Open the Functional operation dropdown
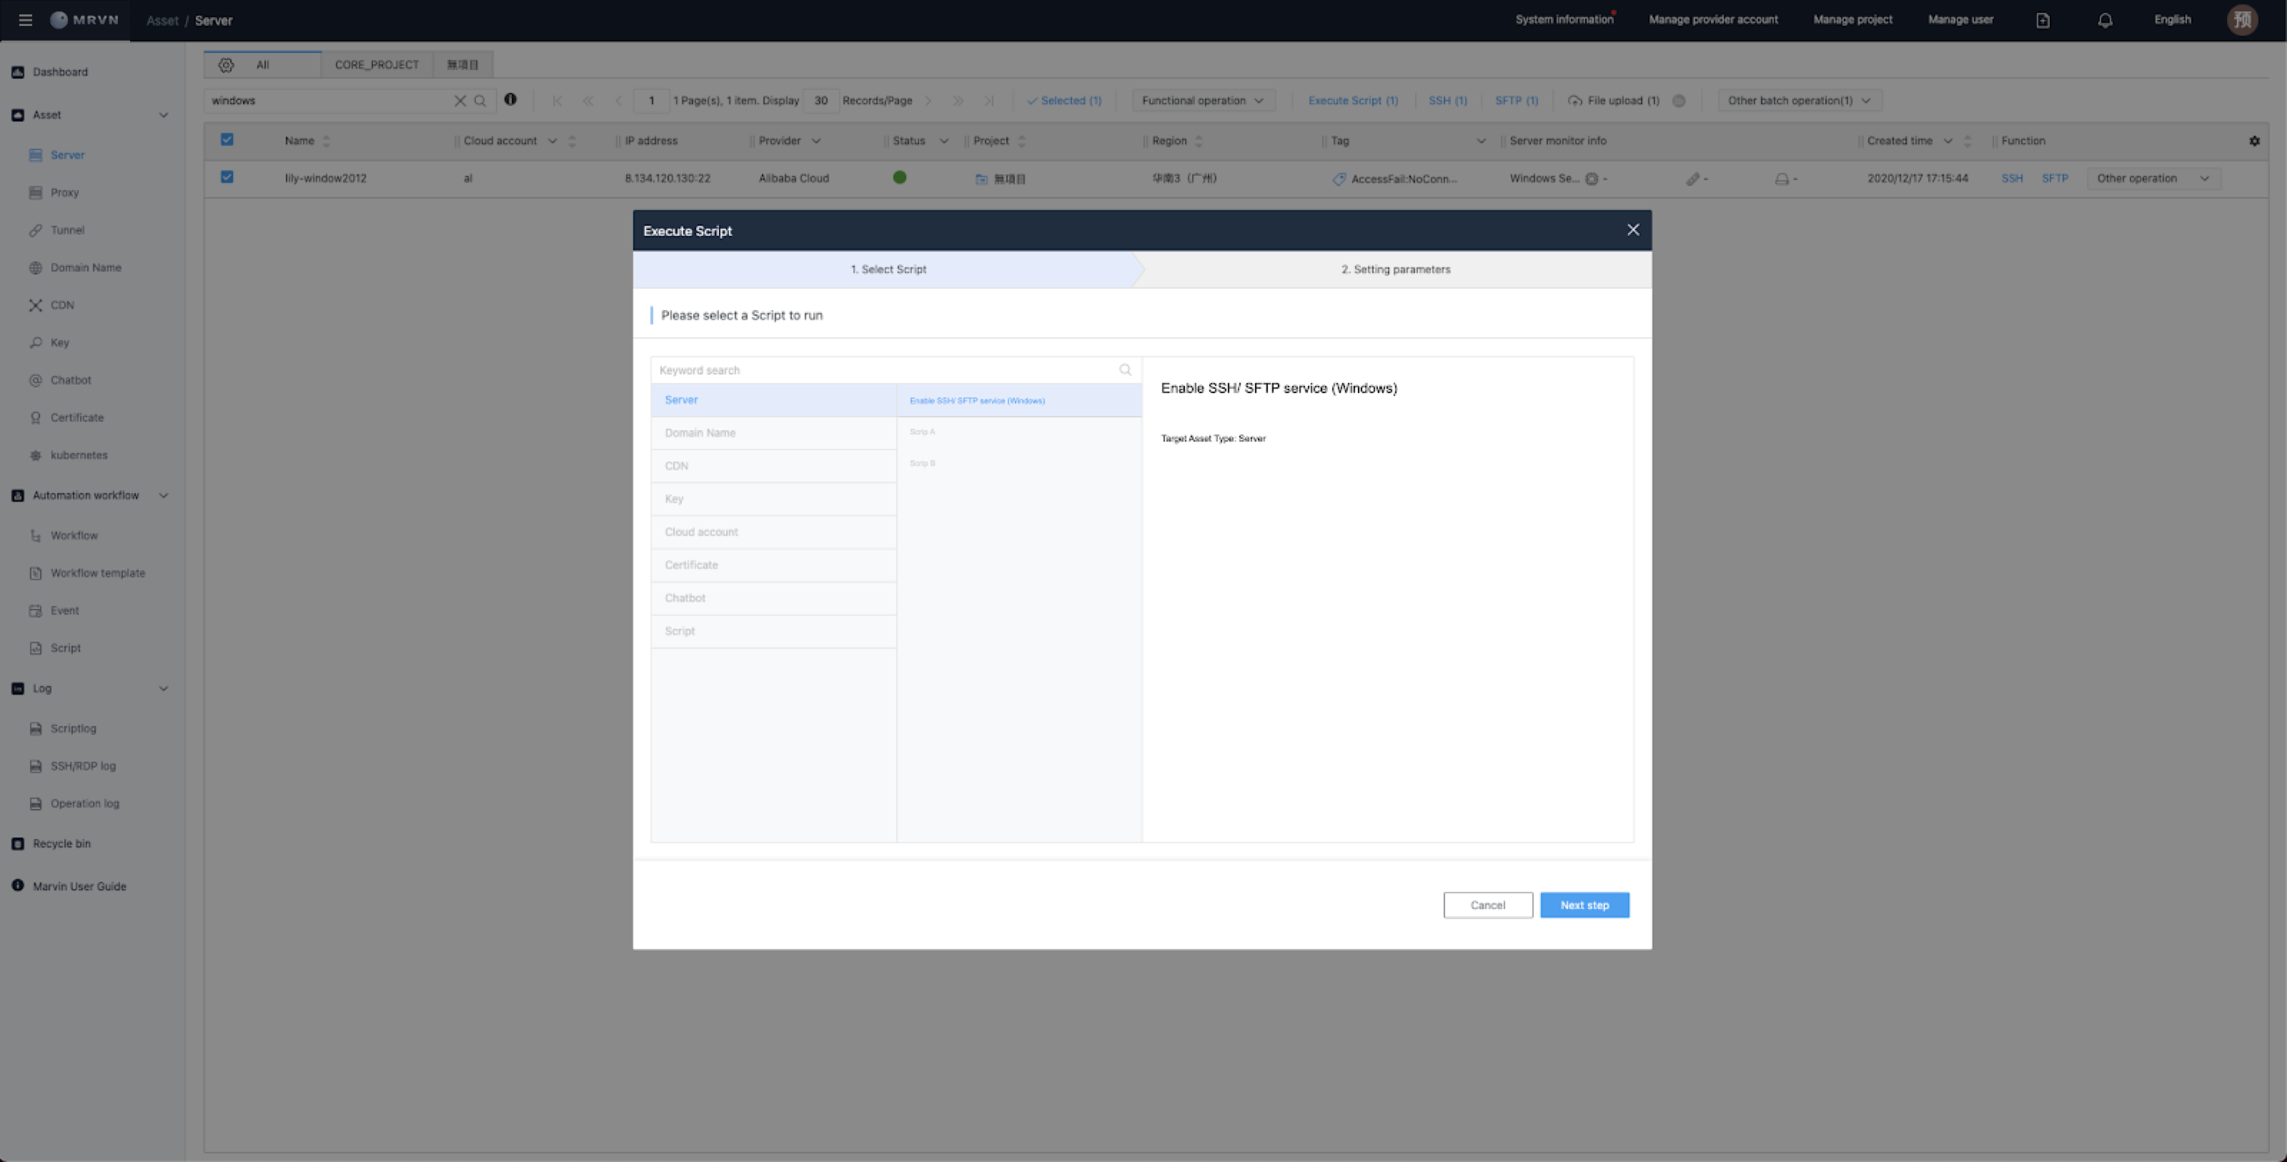 [x=1202, y=100]
